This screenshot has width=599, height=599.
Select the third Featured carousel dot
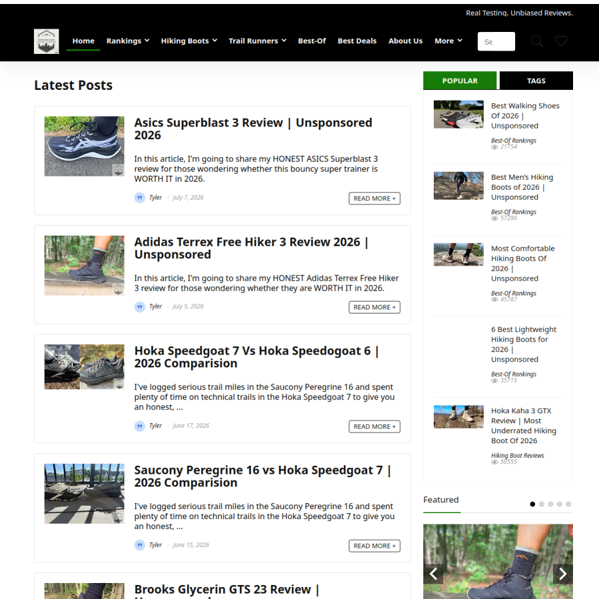550,504
